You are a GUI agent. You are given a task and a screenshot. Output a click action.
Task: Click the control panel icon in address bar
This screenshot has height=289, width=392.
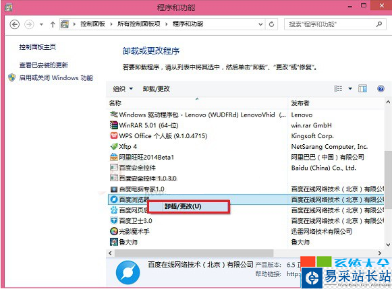click(65, 24)
